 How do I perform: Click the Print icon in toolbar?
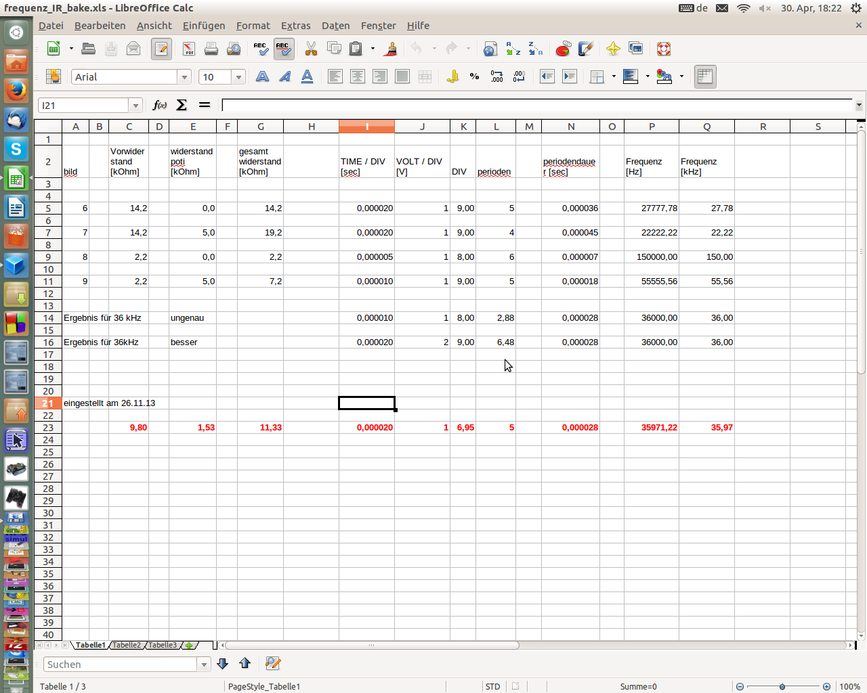pos(211,49)
